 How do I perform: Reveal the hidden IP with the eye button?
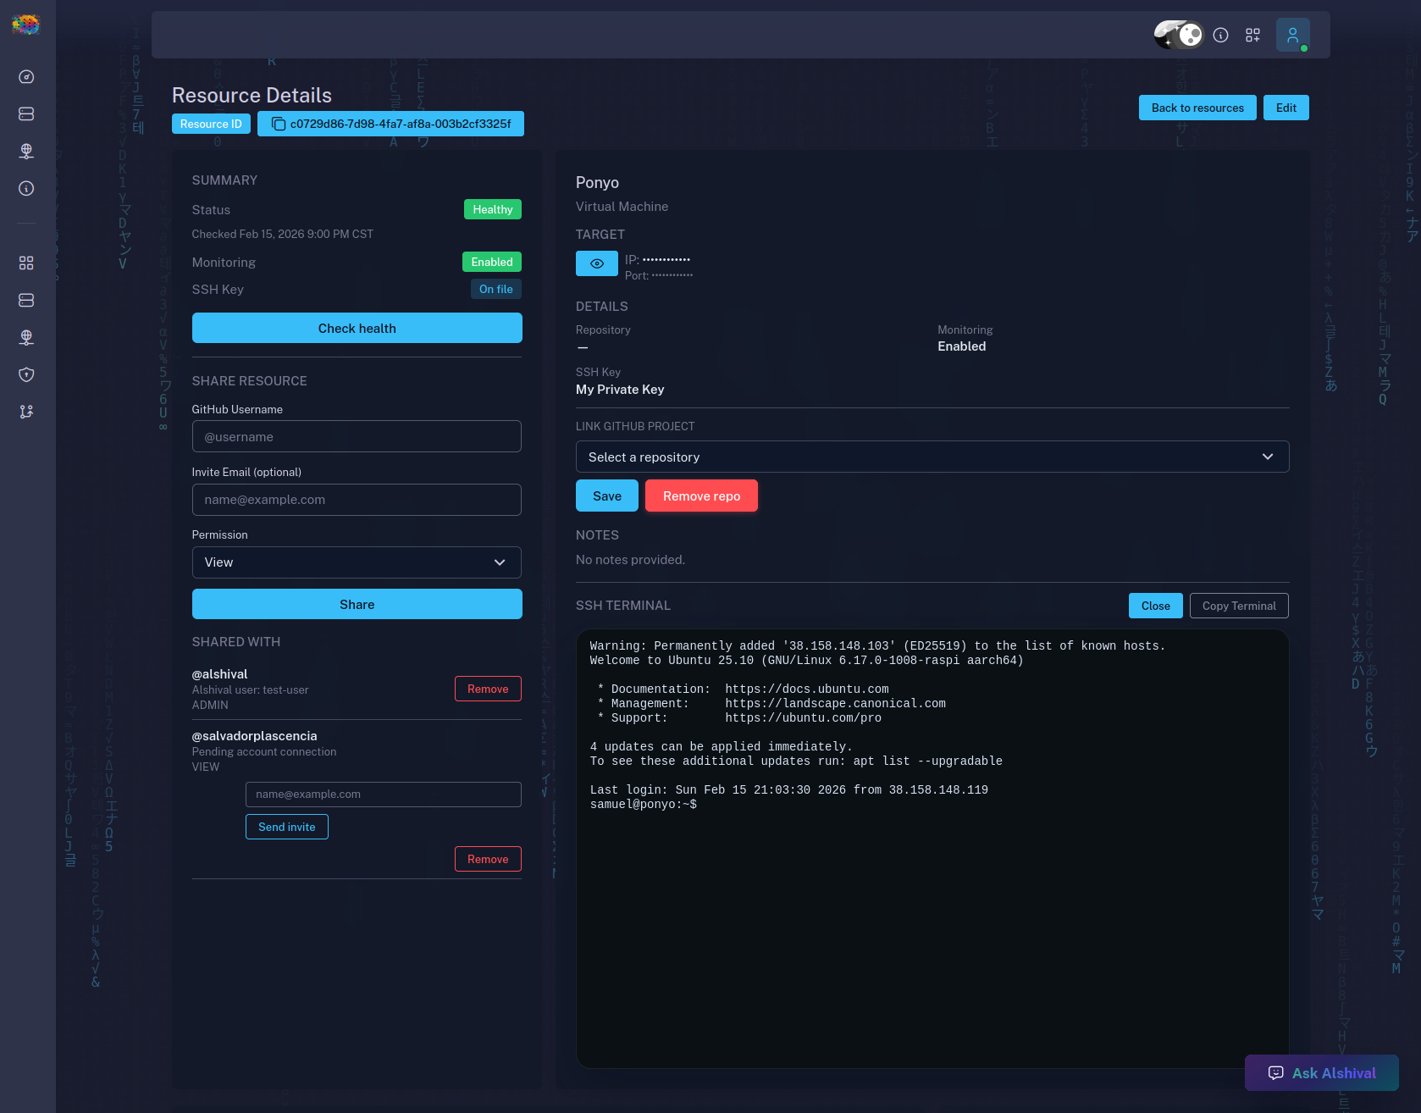(597, 263)
